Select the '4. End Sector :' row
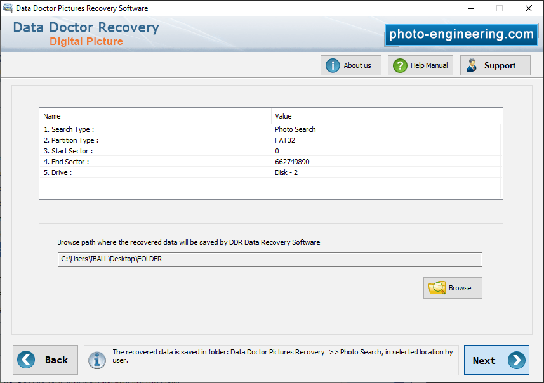Image resolution: width=544 pixels, height=383 pixels. point(270,162)
